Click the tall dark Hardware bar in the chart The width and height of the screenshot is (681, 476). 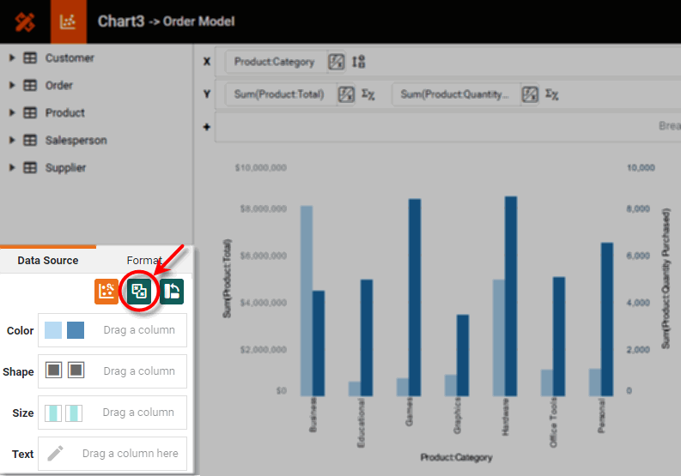[x=511, y=297]
